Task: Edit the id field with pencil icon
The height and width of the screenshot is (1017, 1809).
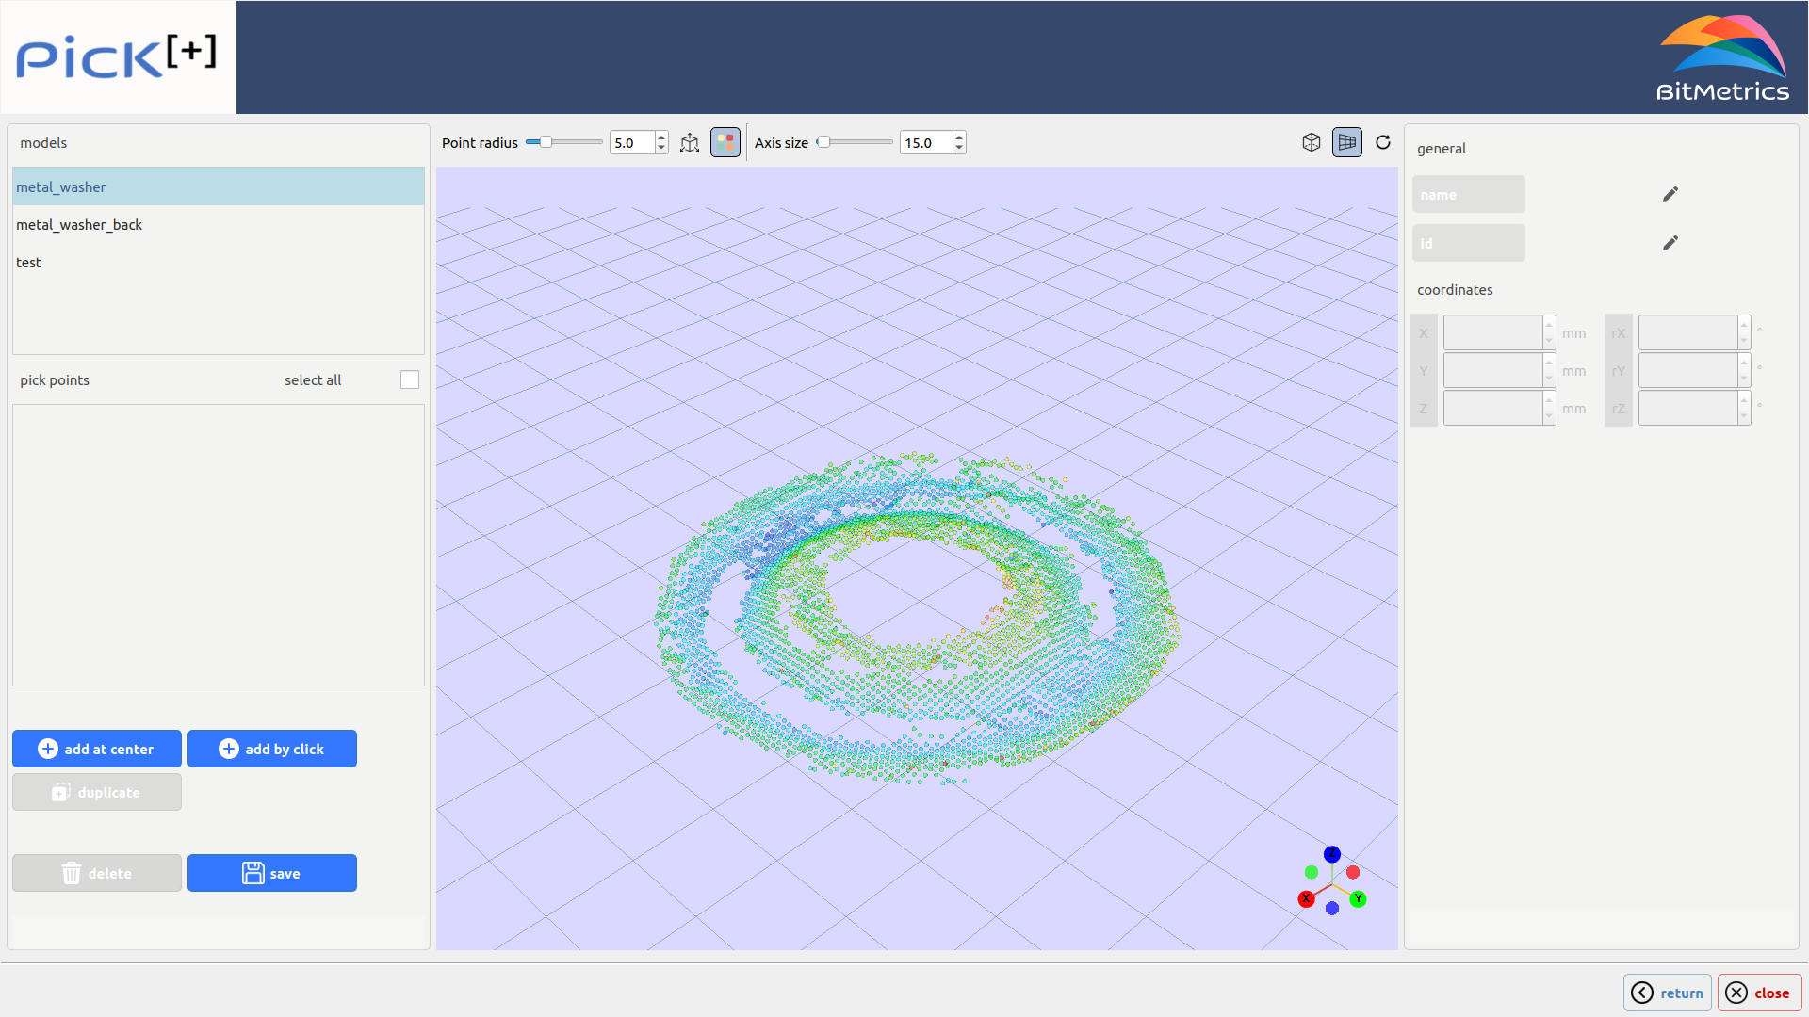Action: (1670, 243)
